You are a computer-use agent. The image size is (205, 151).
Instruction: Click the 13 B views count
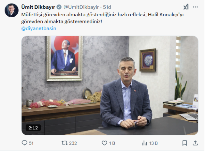(x=153, y=143)
